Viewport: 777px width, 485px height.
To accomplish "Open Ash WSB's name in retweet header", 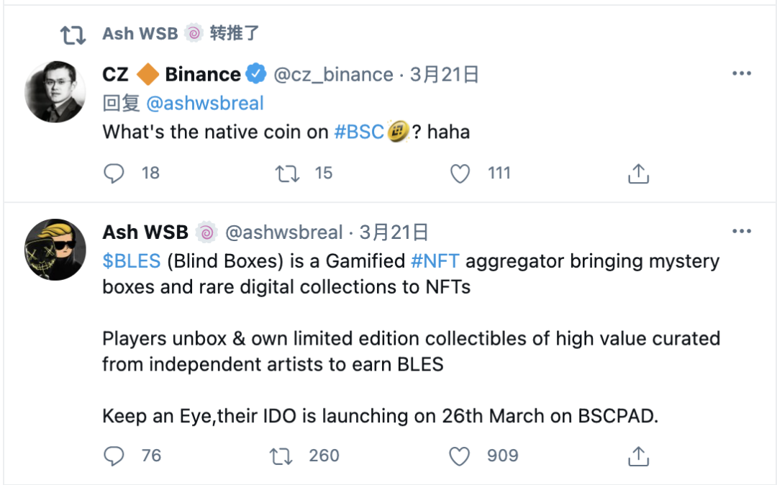I will coord(140,34).
